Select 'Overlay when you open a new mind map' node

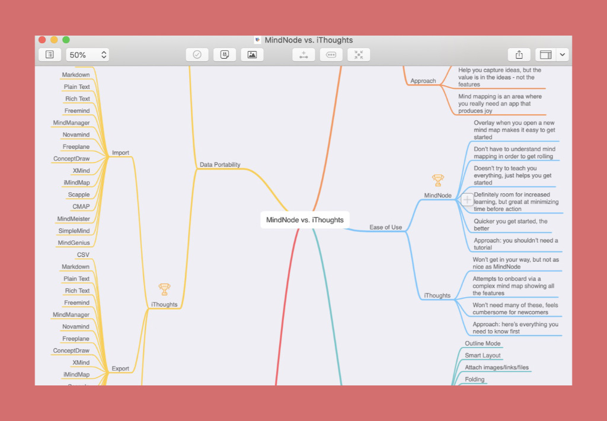[x=515, y=130]
